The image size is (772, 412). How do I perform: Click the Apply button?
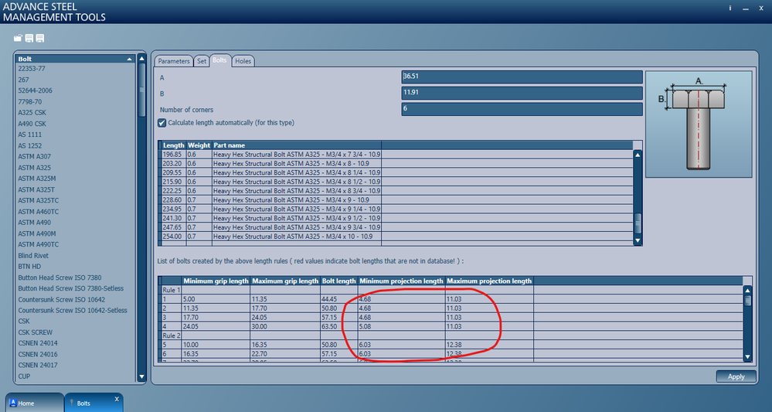(x=736, y=376)
